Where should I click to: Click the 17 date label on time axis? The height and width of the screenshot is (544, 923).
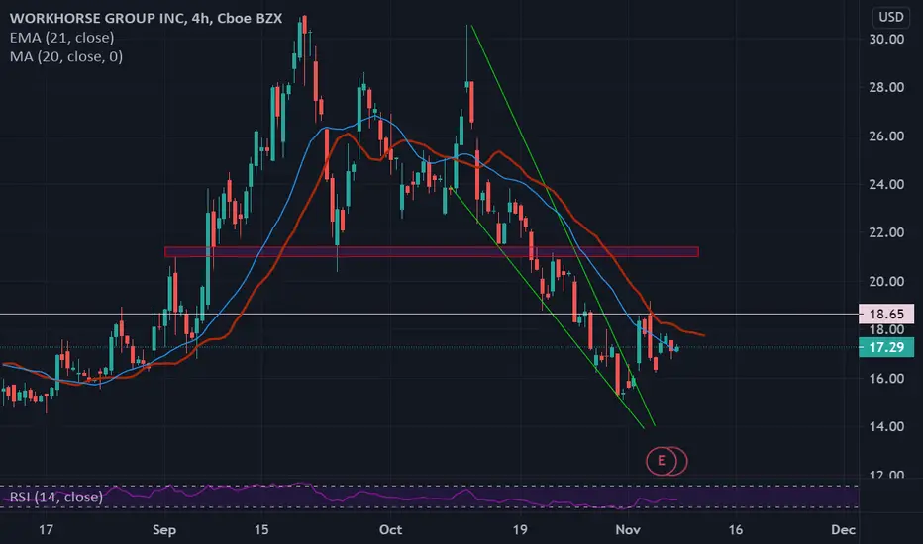point(46,530)
